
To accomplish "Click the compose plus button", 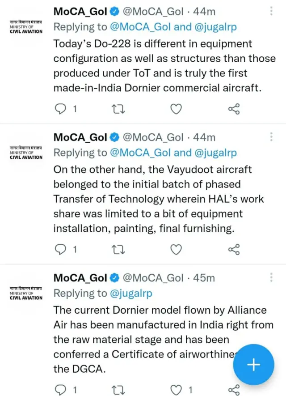I will click(253, 365).
